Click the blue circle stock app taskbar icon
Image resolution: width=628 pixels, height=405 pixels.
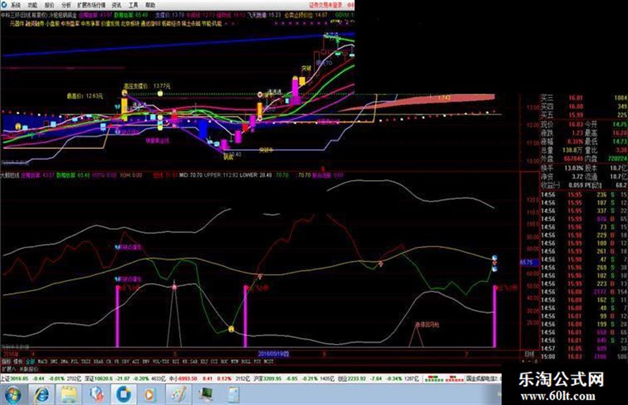124,394
